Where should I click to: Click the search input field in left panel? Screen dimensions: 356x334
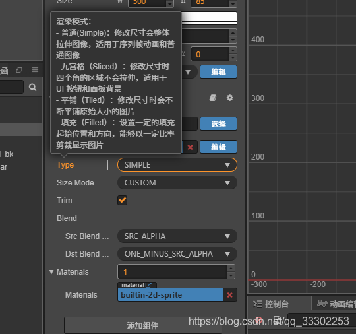point(12,87)
